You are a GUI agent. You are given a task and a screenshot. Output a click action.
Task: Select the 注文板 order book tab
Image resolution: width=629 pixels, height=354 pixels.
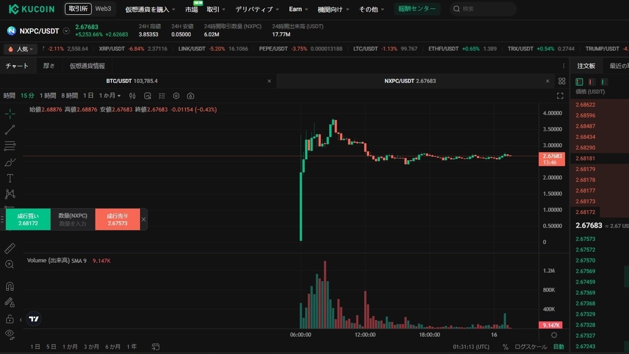[x=586, y=66]
